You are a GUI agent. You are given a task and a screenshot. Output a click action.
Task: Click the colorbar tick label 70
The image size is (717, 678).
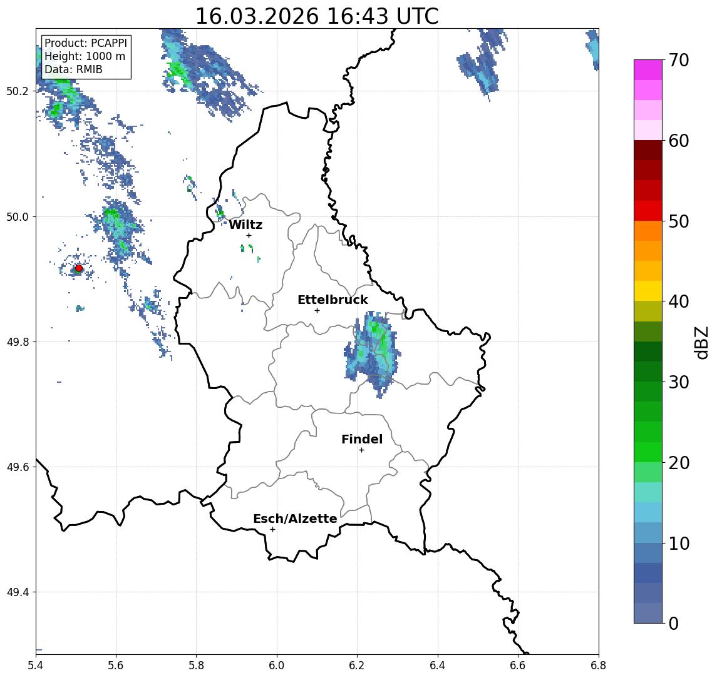[x=679, y=60]
